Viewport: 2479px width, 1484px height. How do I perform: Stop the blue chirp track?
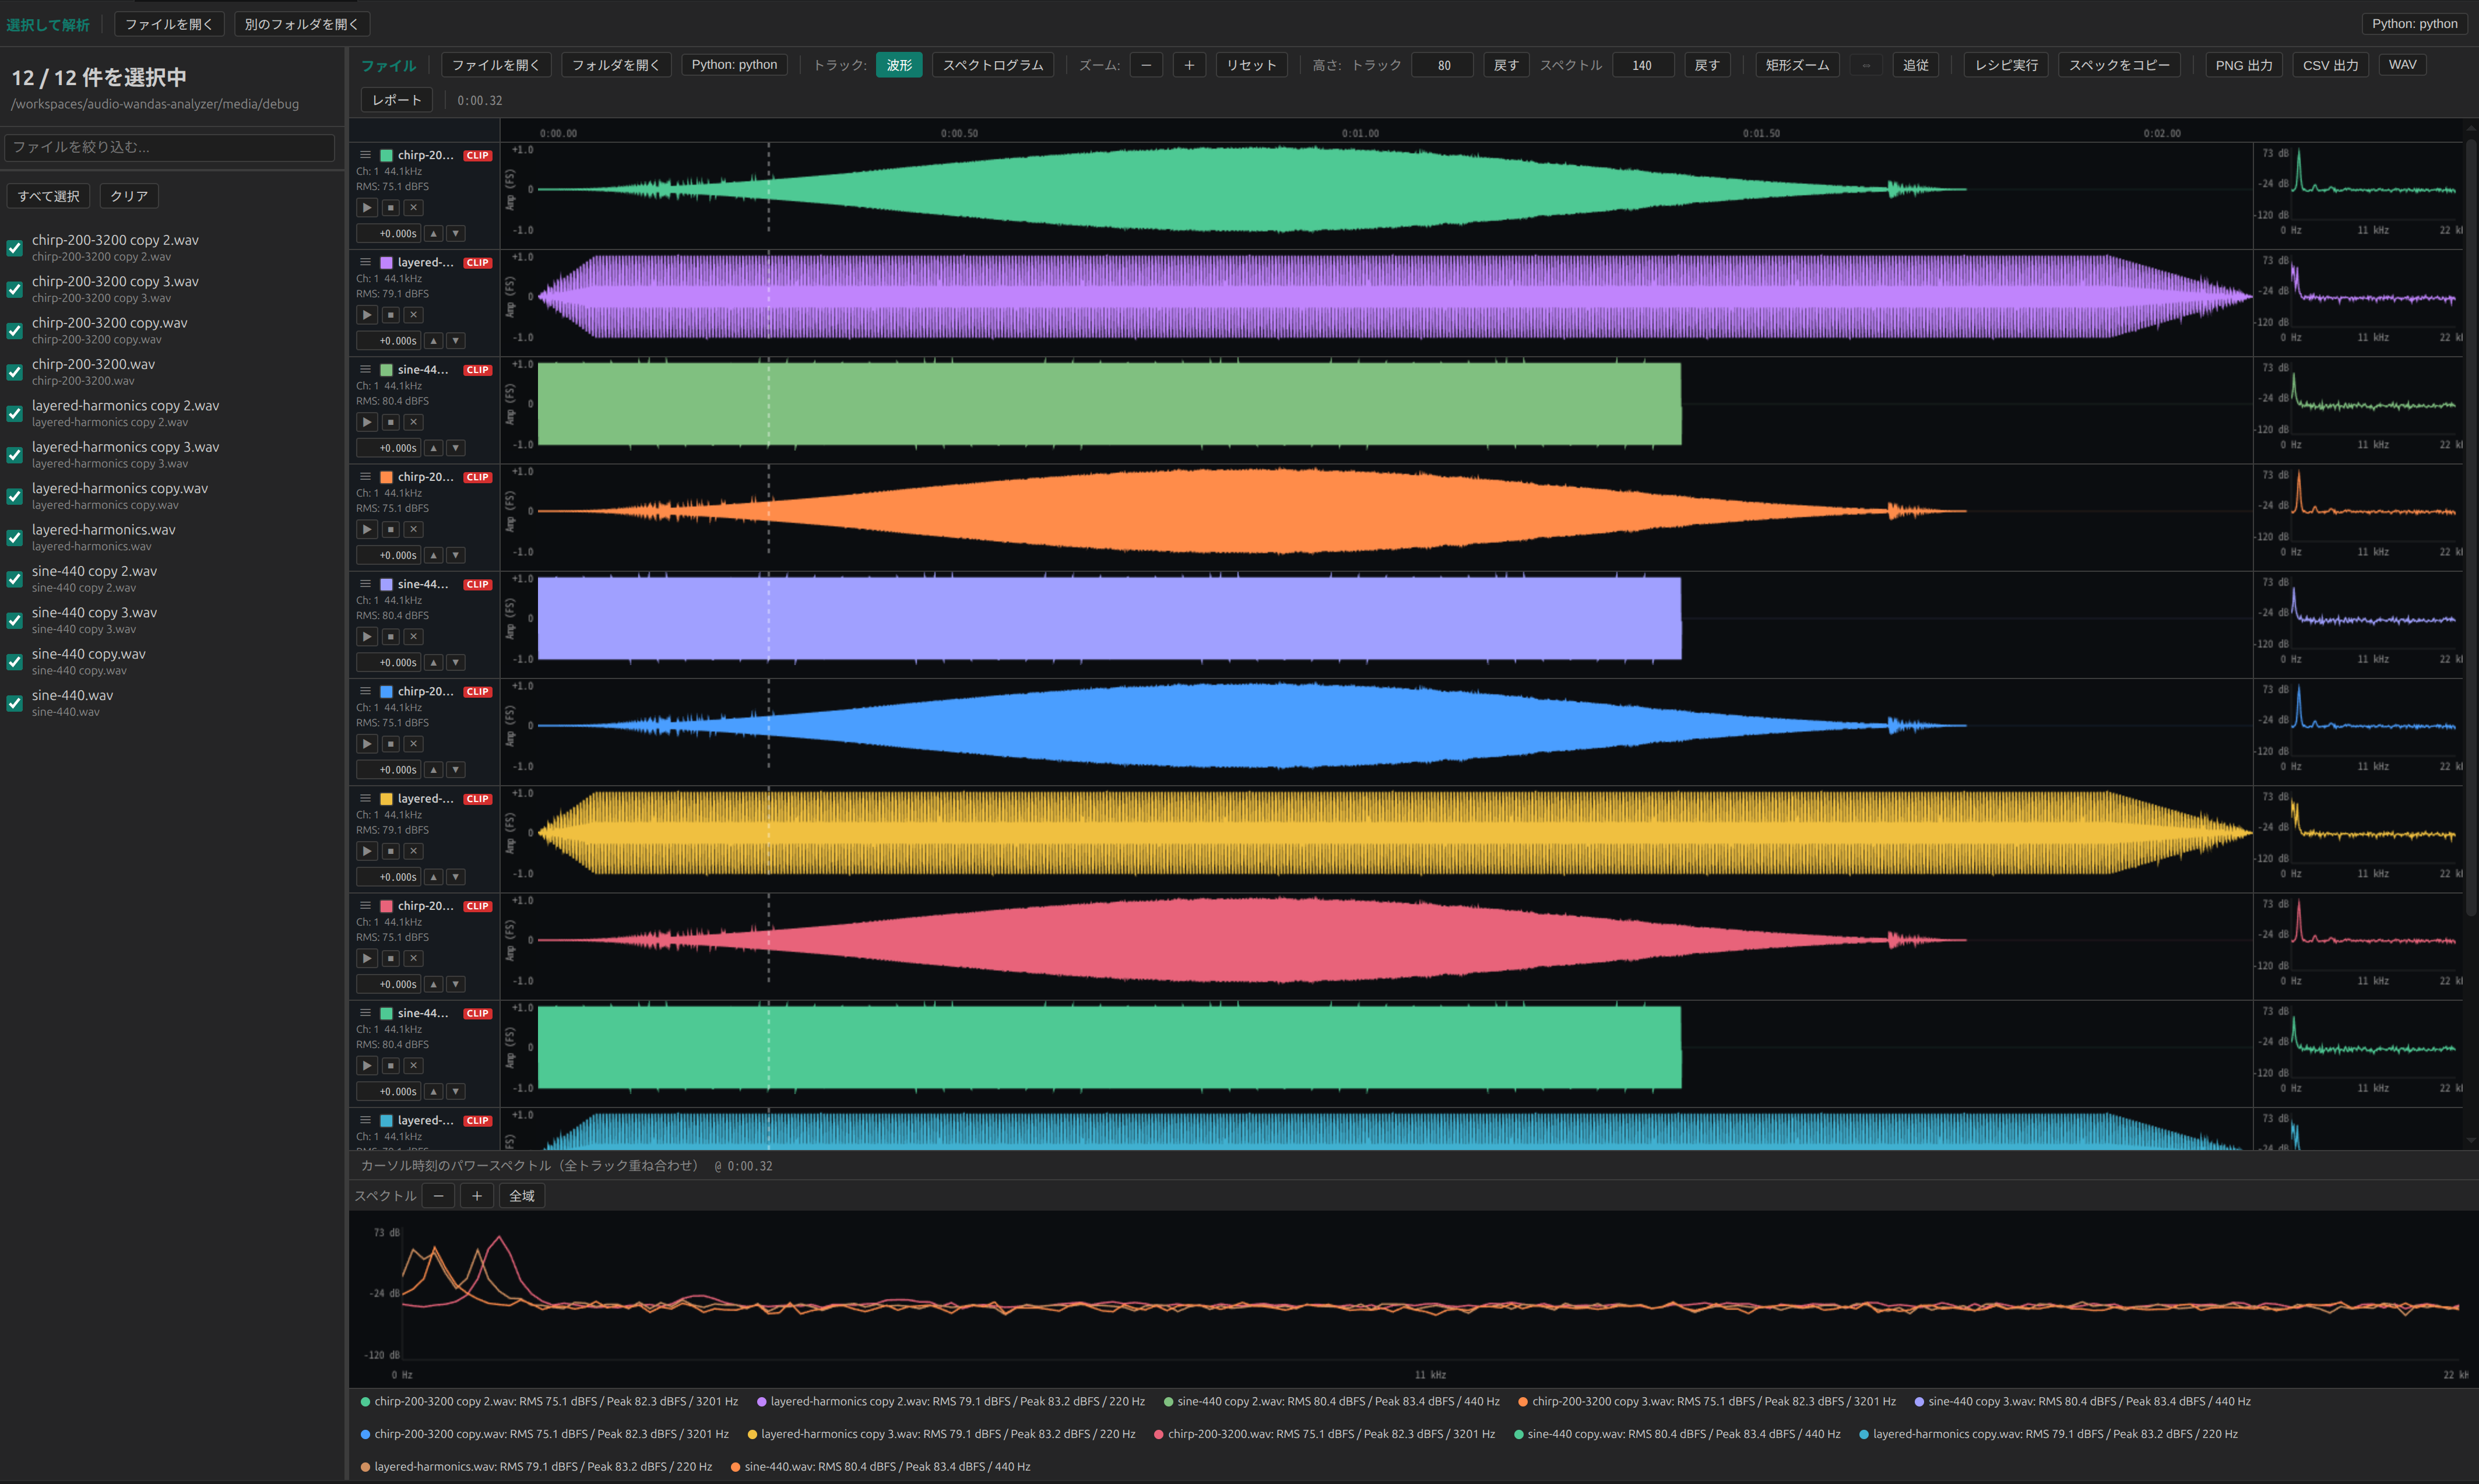[391, 744]
